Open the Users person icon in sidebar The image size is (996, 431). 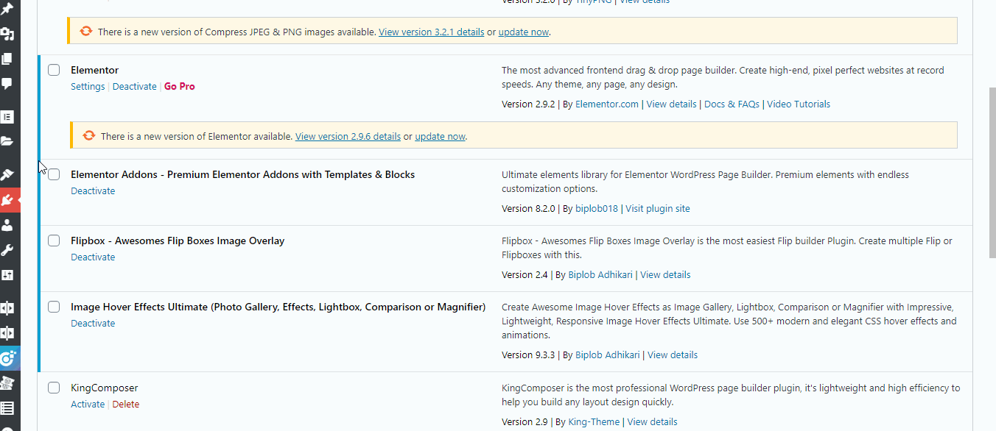tap(7, 225)
